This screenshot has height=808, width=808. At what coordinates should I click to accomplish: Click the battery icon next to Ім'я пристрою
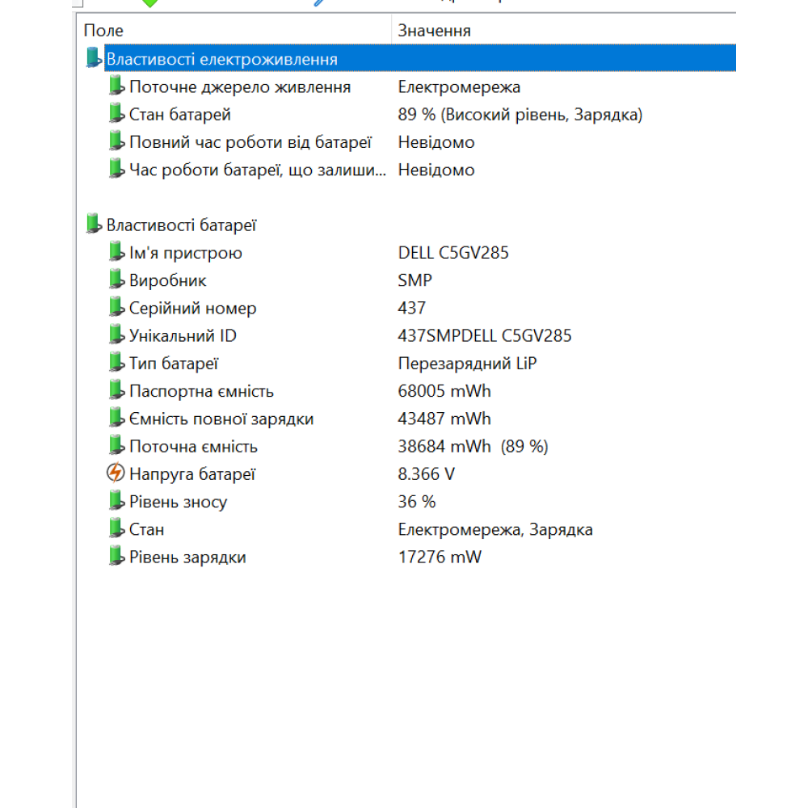(x=116, y=252)
